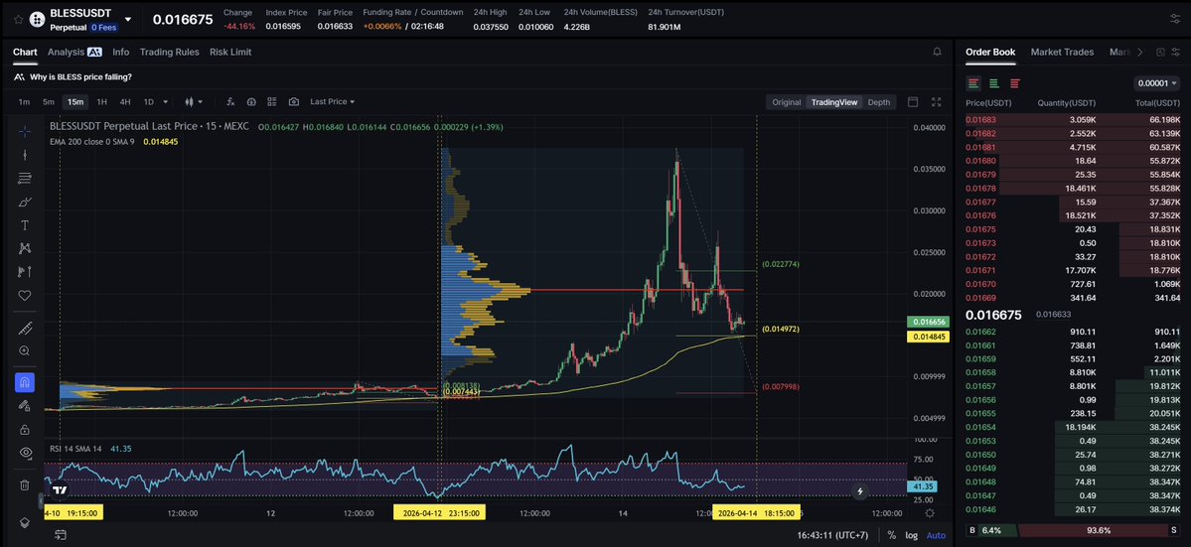Open the BLESSUSDT pair selector dropdown arrow

(x=127, y=20)
